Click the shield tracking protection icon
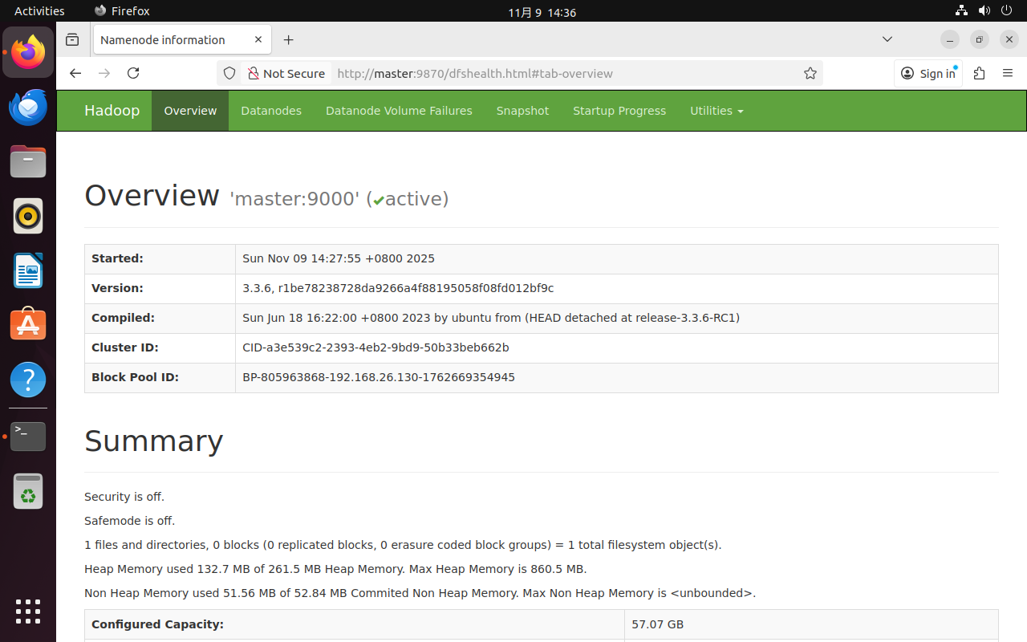Screen dimensions: 1027x642 coord(229,73)
